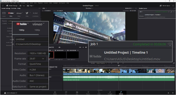This screenshot has height=95, width=176.
Task: Click the DaVinci Resolve 17 logo label
Action: pos(11,93)
